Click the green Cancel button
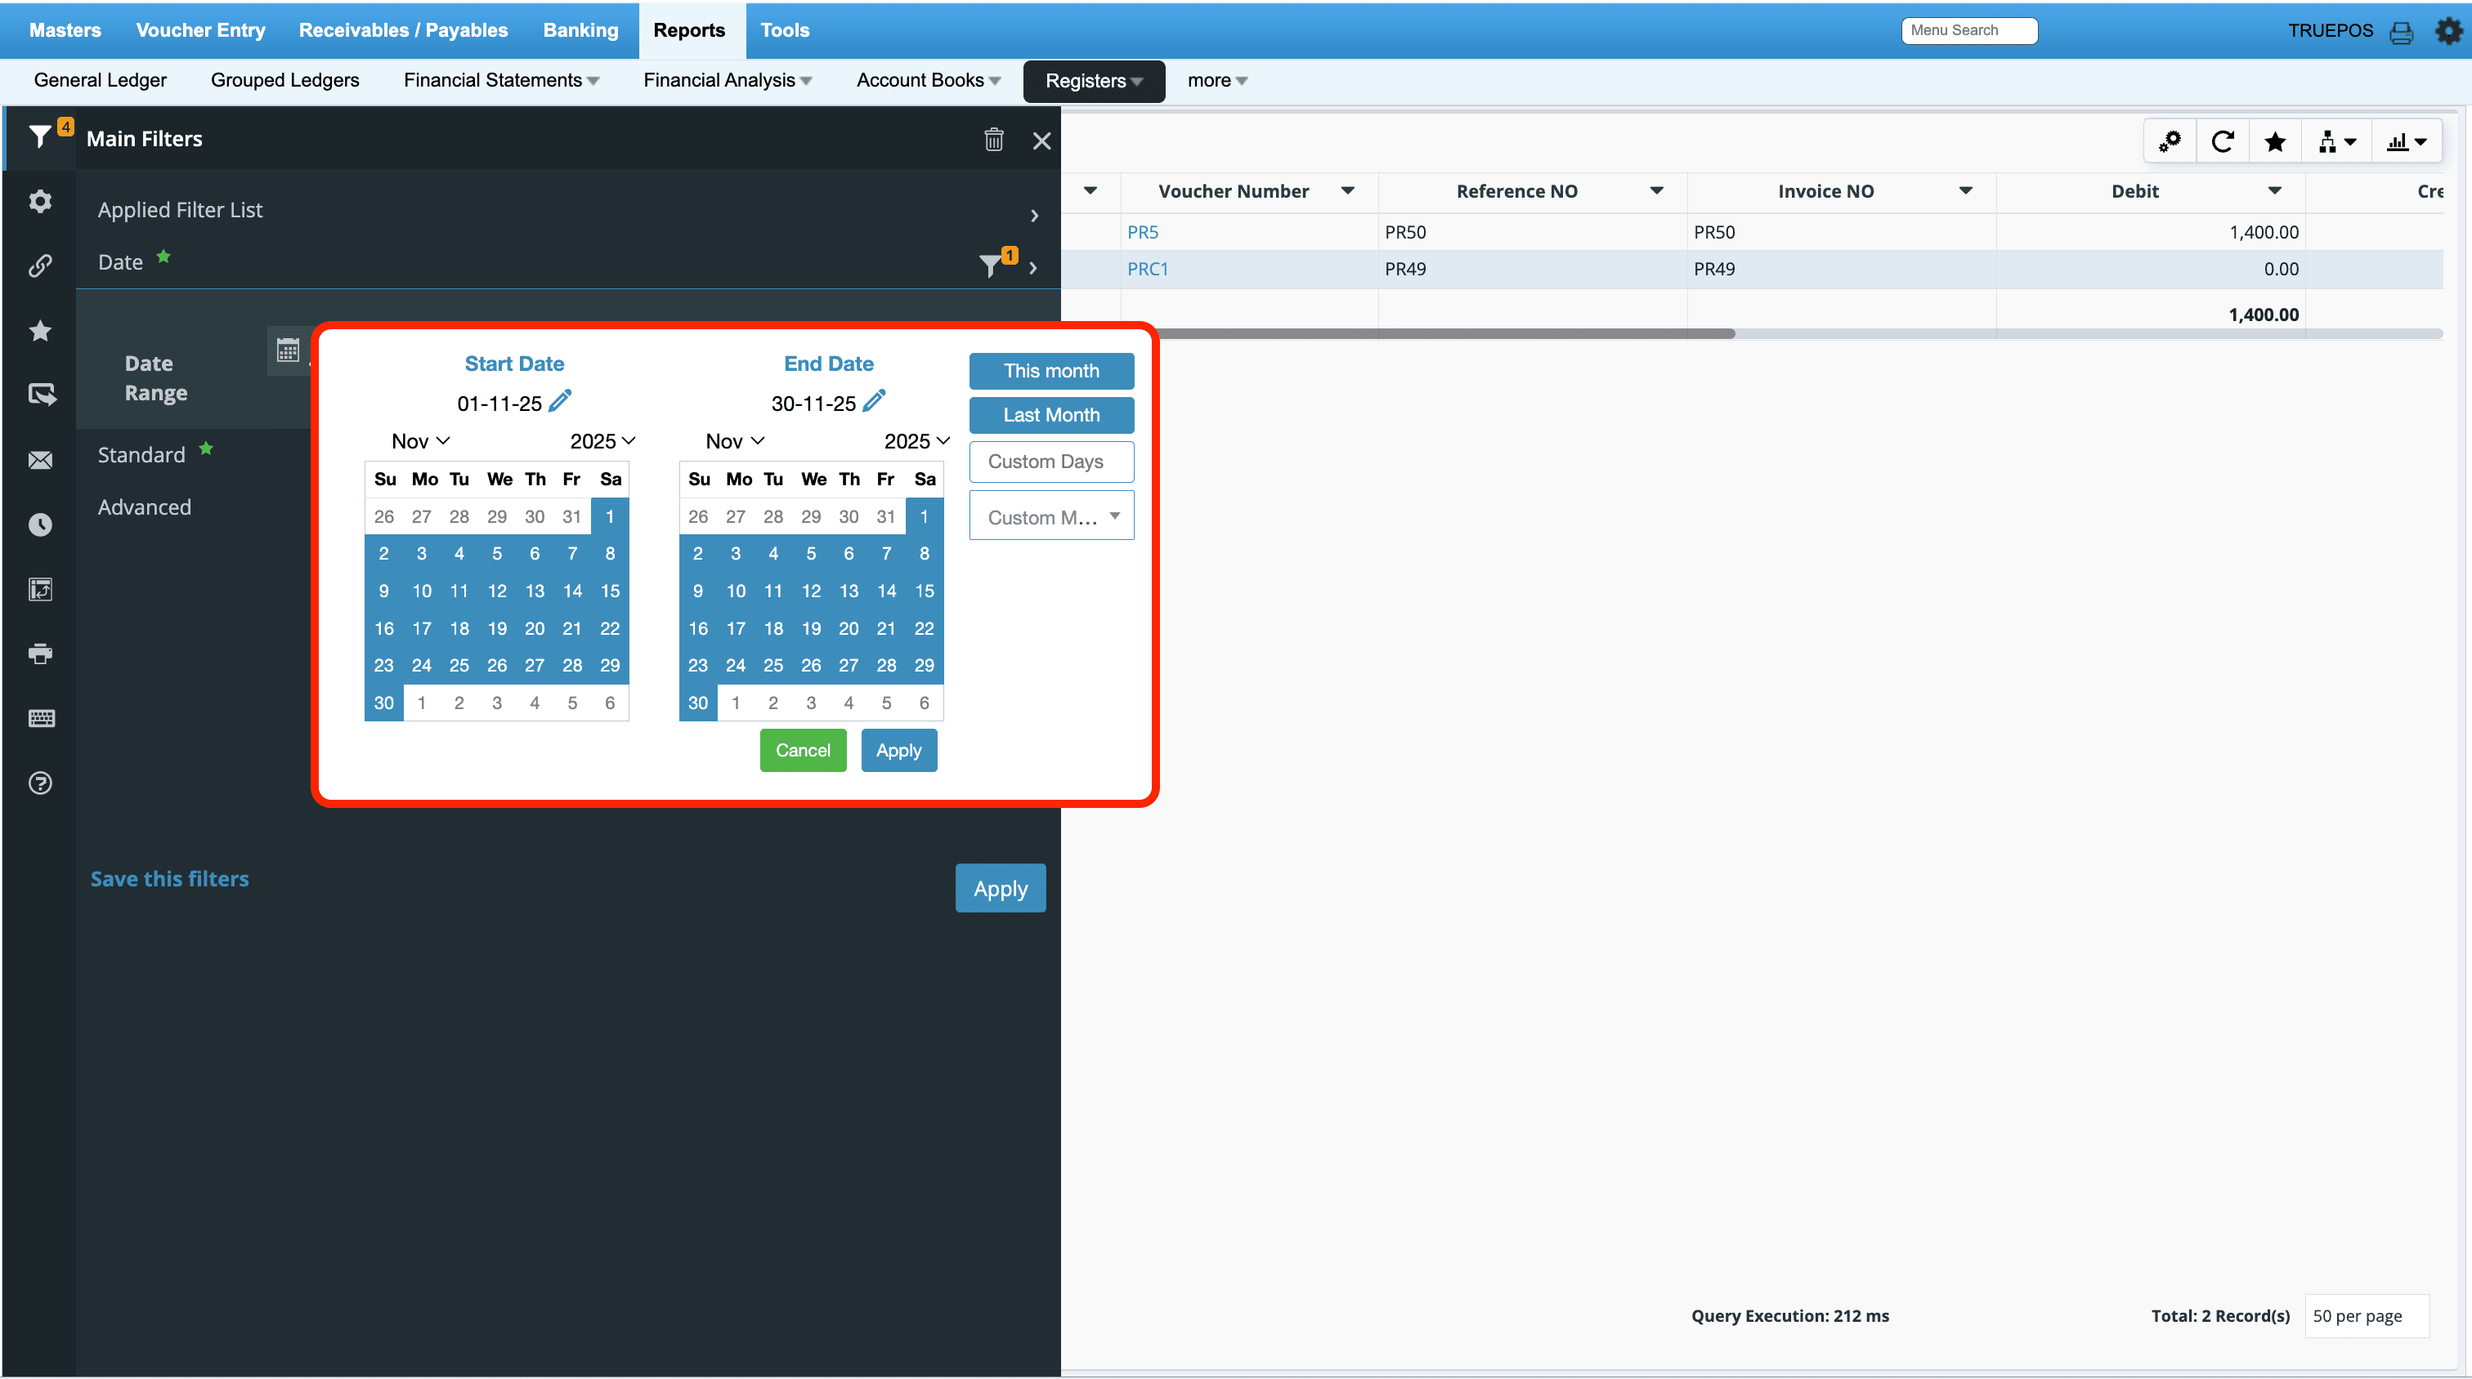 [x=802, y=751]
